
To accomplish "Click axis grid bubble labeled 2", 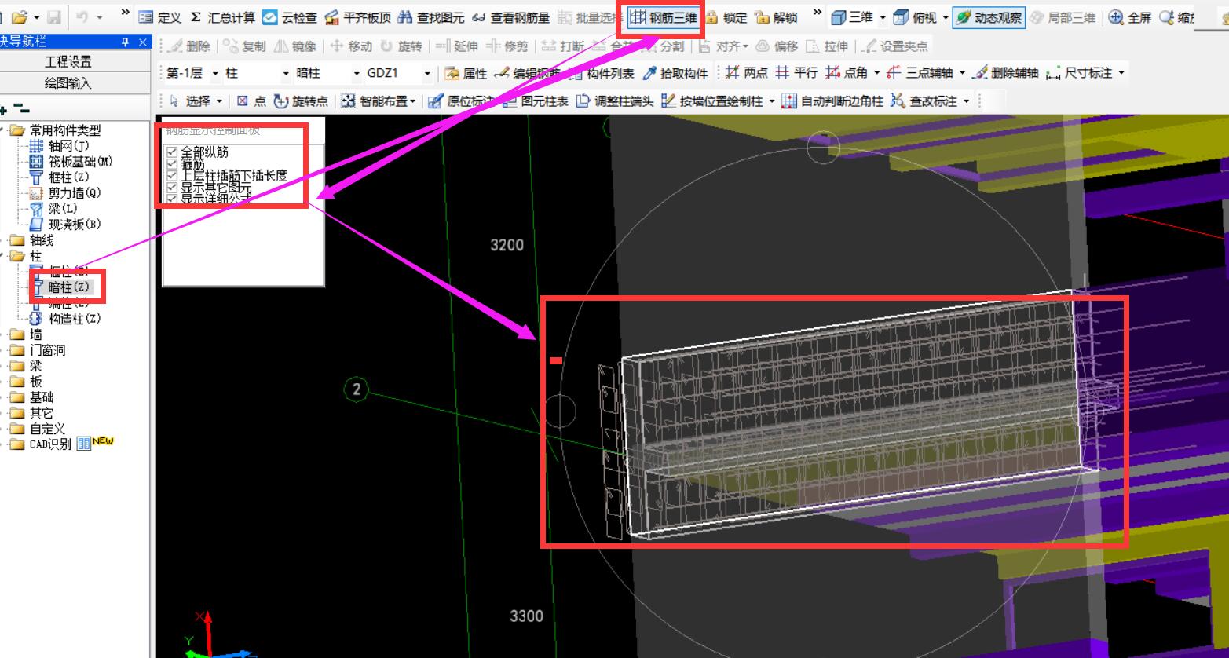I will (357, 389).
